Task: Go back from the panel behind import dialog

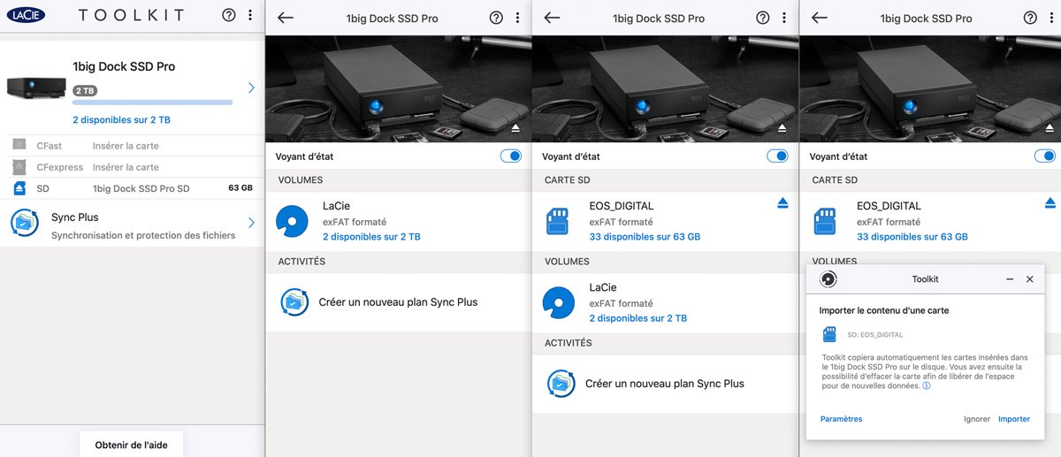Action: click(820, 18)
